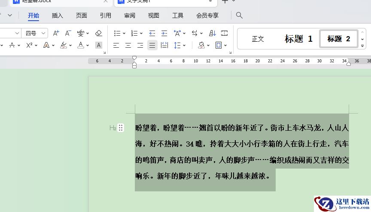Increase font size with A+ icon
The image size is (371, 212).
point(56,33)
